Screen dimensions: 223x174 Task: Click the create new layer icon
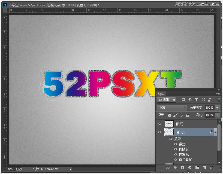point(204,168)
